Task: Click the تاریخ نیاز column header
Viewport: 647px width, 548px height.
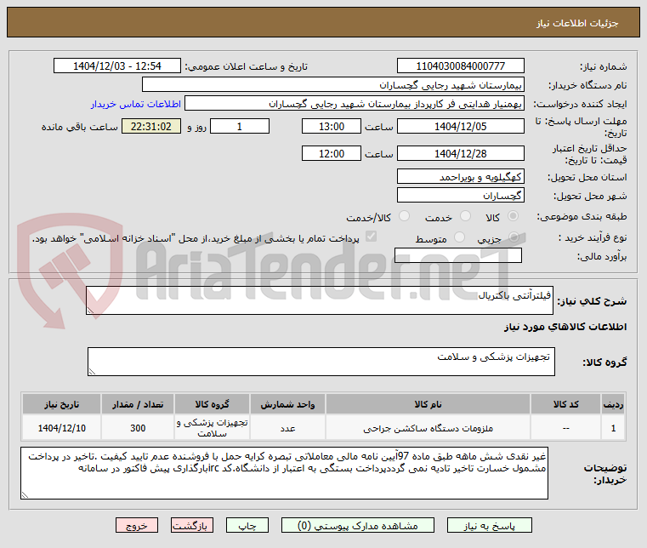Action: click(x=62, y=404)
